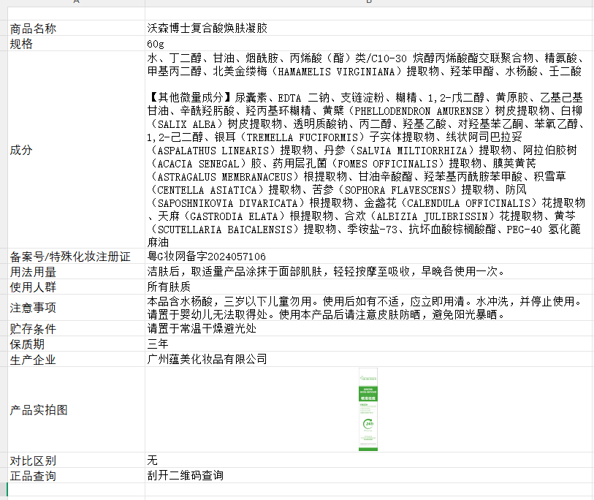Select the cell labeled 商品名称
The image size is (594, 500).
click(x=76, y=28)
